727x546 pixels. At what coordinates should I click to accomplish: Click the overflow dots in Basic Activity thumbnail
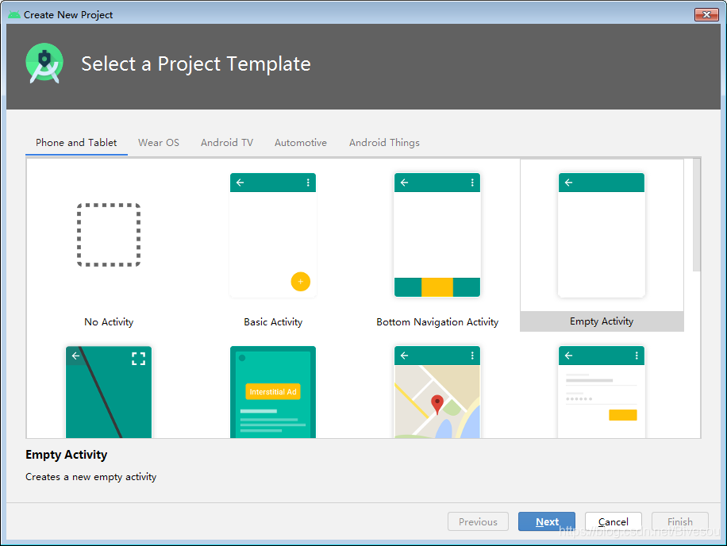coord(308,183)
